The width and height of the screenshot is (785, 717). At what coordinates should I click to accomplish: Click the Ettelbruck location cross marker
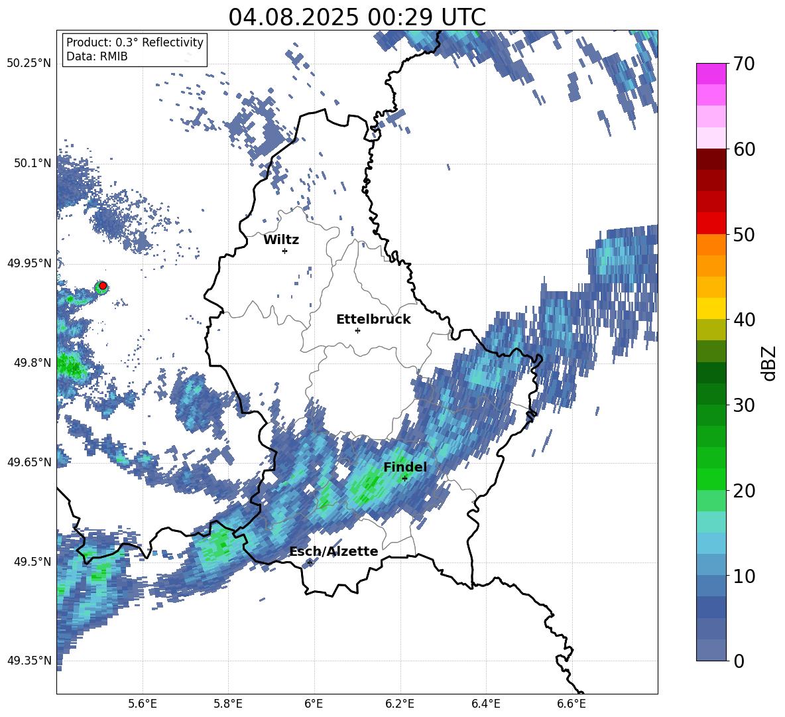click(357, 330)
